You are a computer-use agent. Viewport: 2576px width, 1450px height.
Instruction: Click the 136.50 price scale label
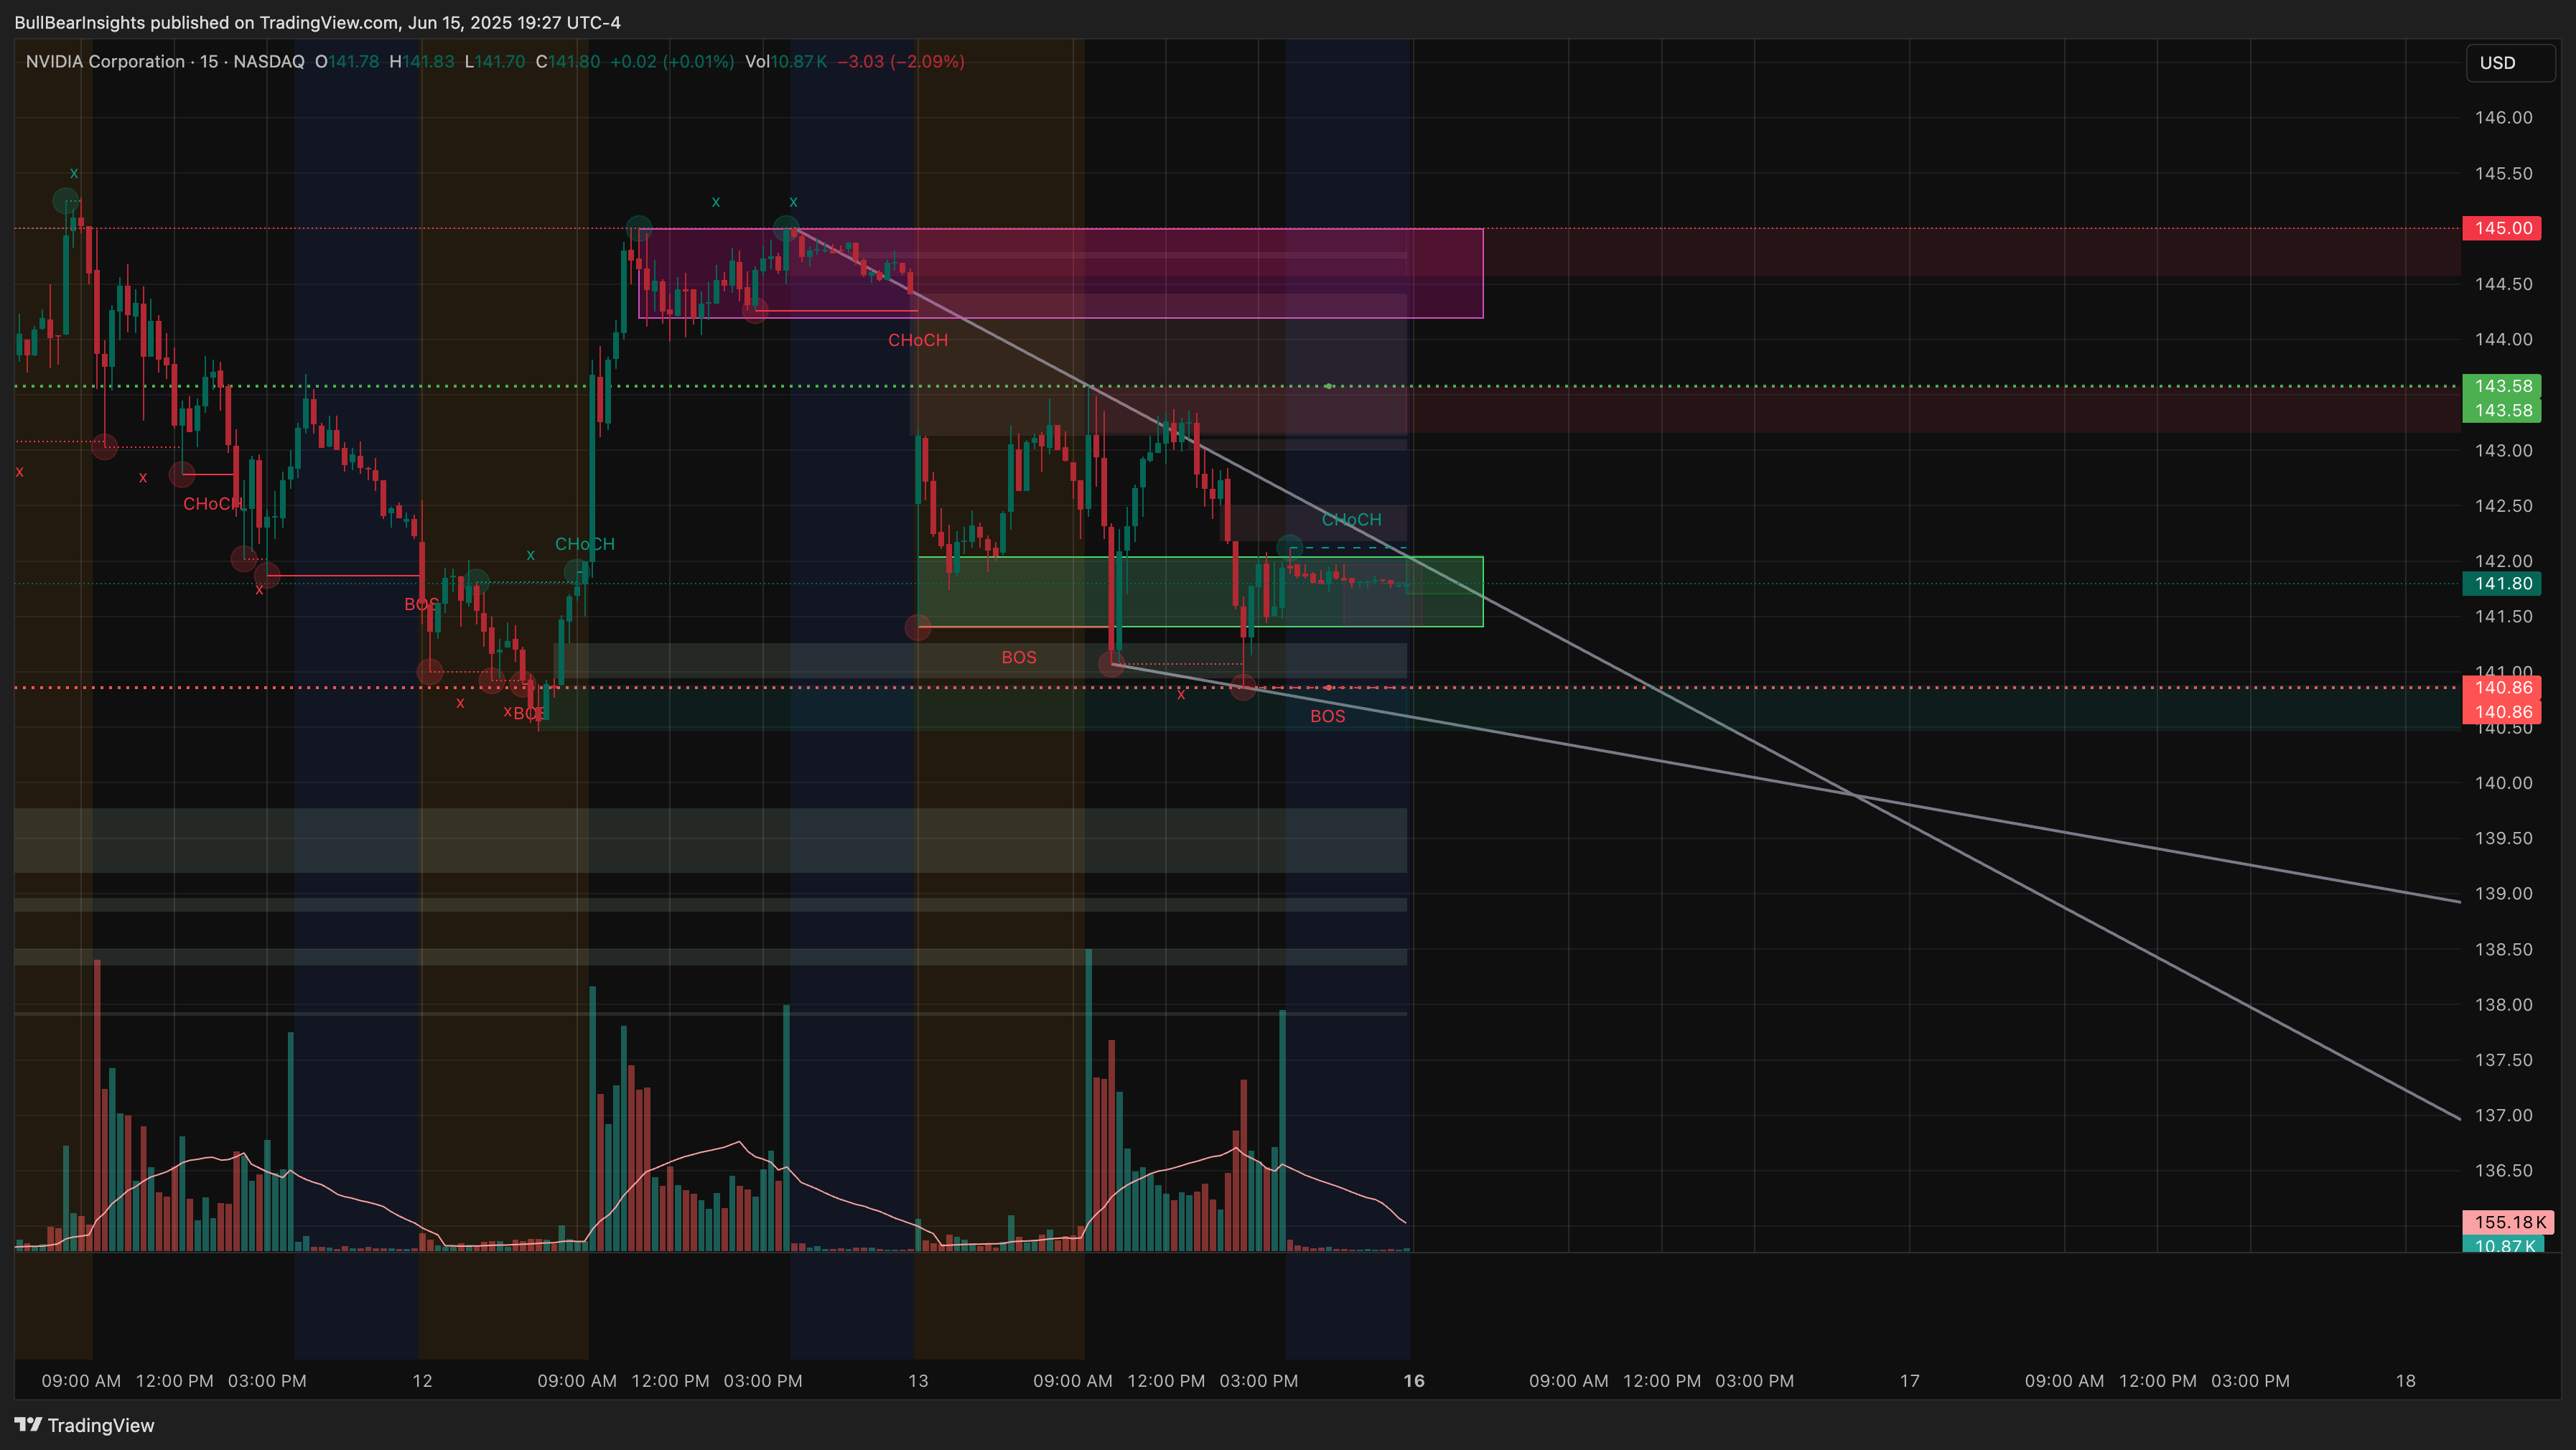2503,1170
